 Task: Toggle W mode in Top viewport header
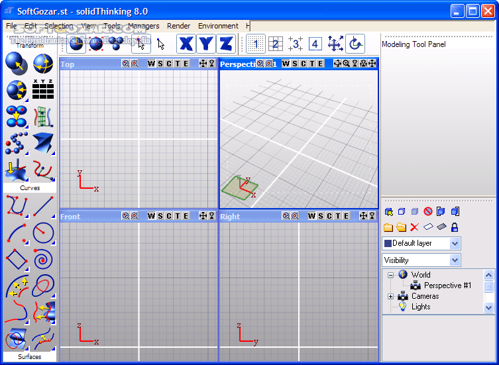tap(151, 64)
